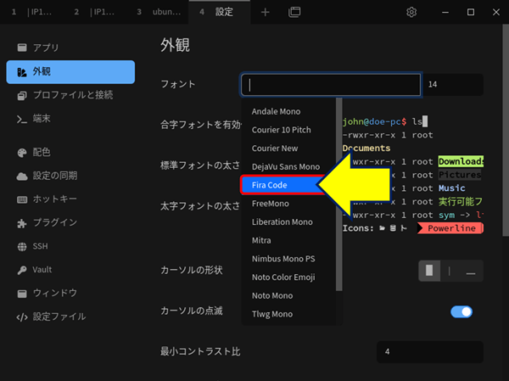Click the 端末 prompt icon
The width and height of the screenshot is (509, 381).
tap(22, 120)
